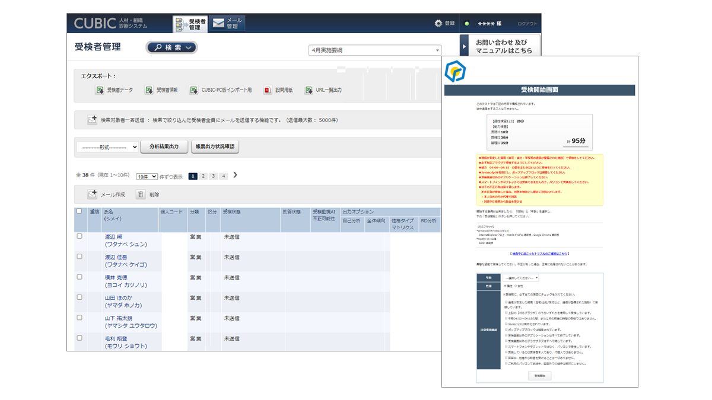Check the row for 横井 克徳
Image resolution: width=712 pixels, height=400 pixels.
(x=79, y=277)
